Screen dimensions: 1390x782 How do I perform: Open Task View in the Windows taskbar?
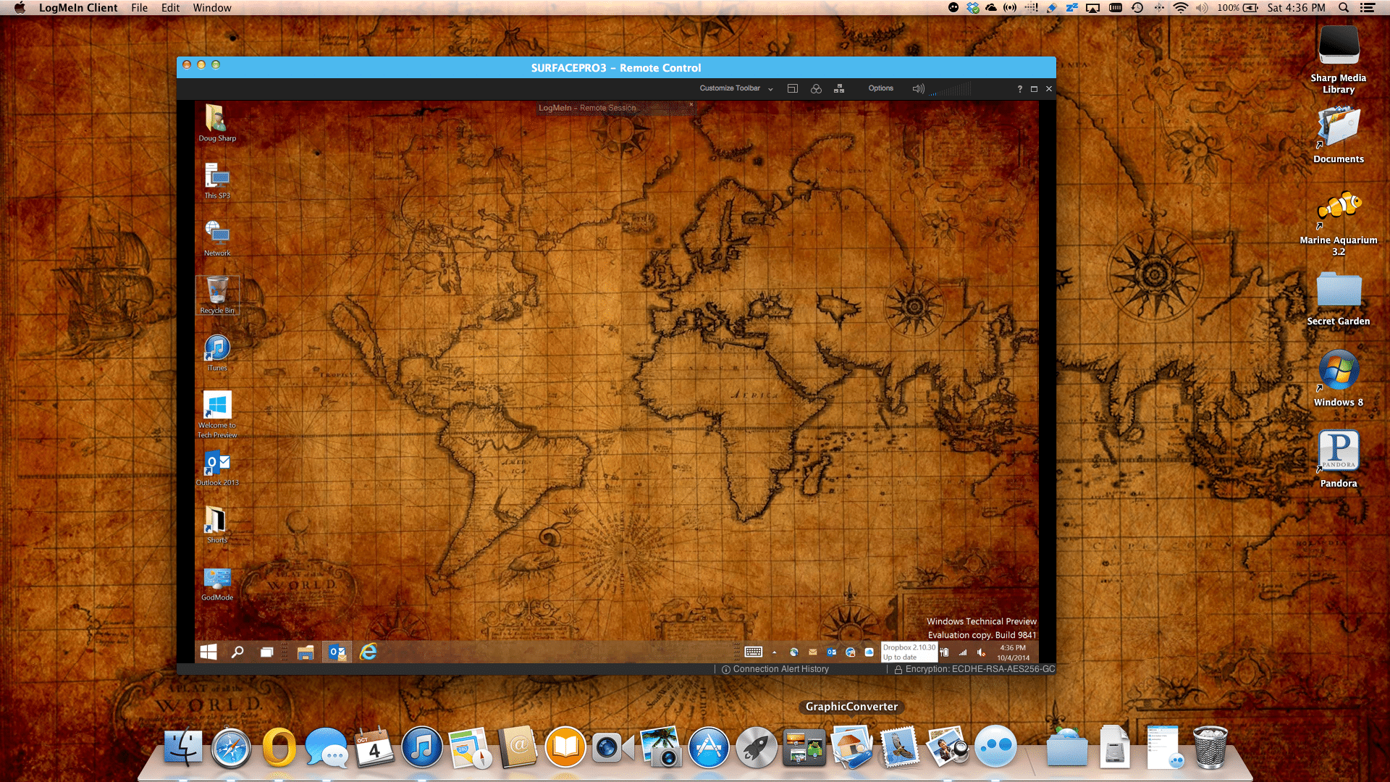[x=266, y=652]
